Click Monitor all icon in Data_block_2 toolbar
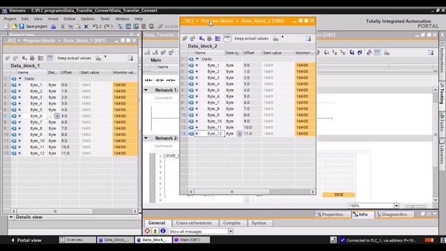446x251 pixels. coord(227,38)
